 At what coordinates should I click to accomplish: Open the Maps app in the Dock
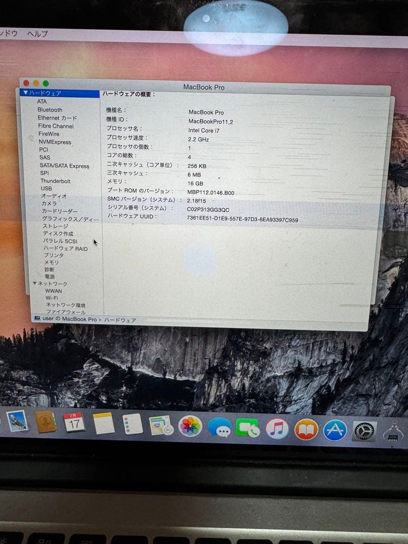coord(161,425)
